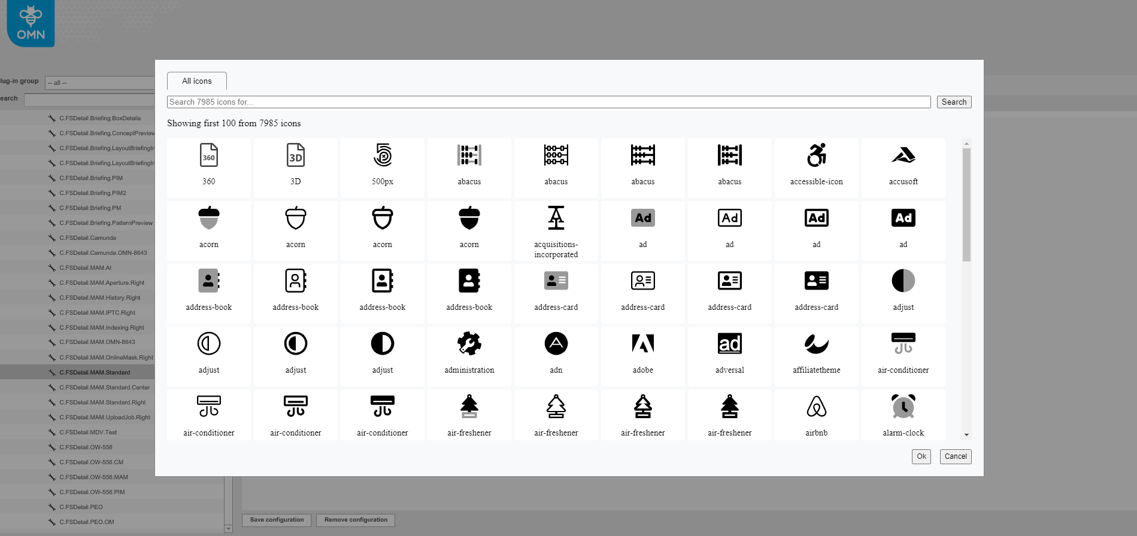This screenshot has width=1137, height=536.
Task: Select the gray duotone ad icon
Action: [643, 230]
